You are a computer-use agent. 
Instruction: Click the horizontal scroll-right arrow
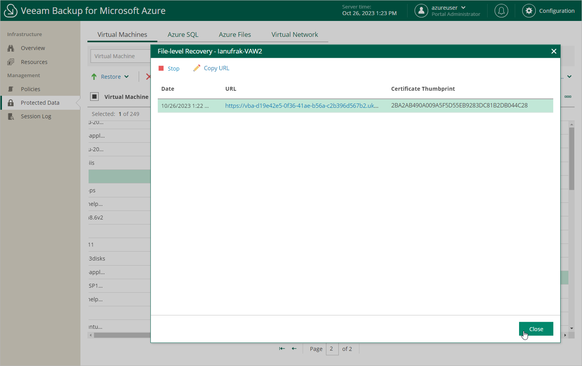pos(565,335)
